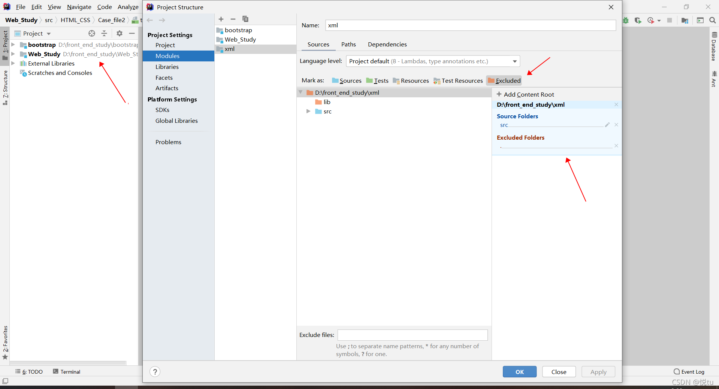Switch to the Sources tab
719x389 pixels.
point(318,44)
